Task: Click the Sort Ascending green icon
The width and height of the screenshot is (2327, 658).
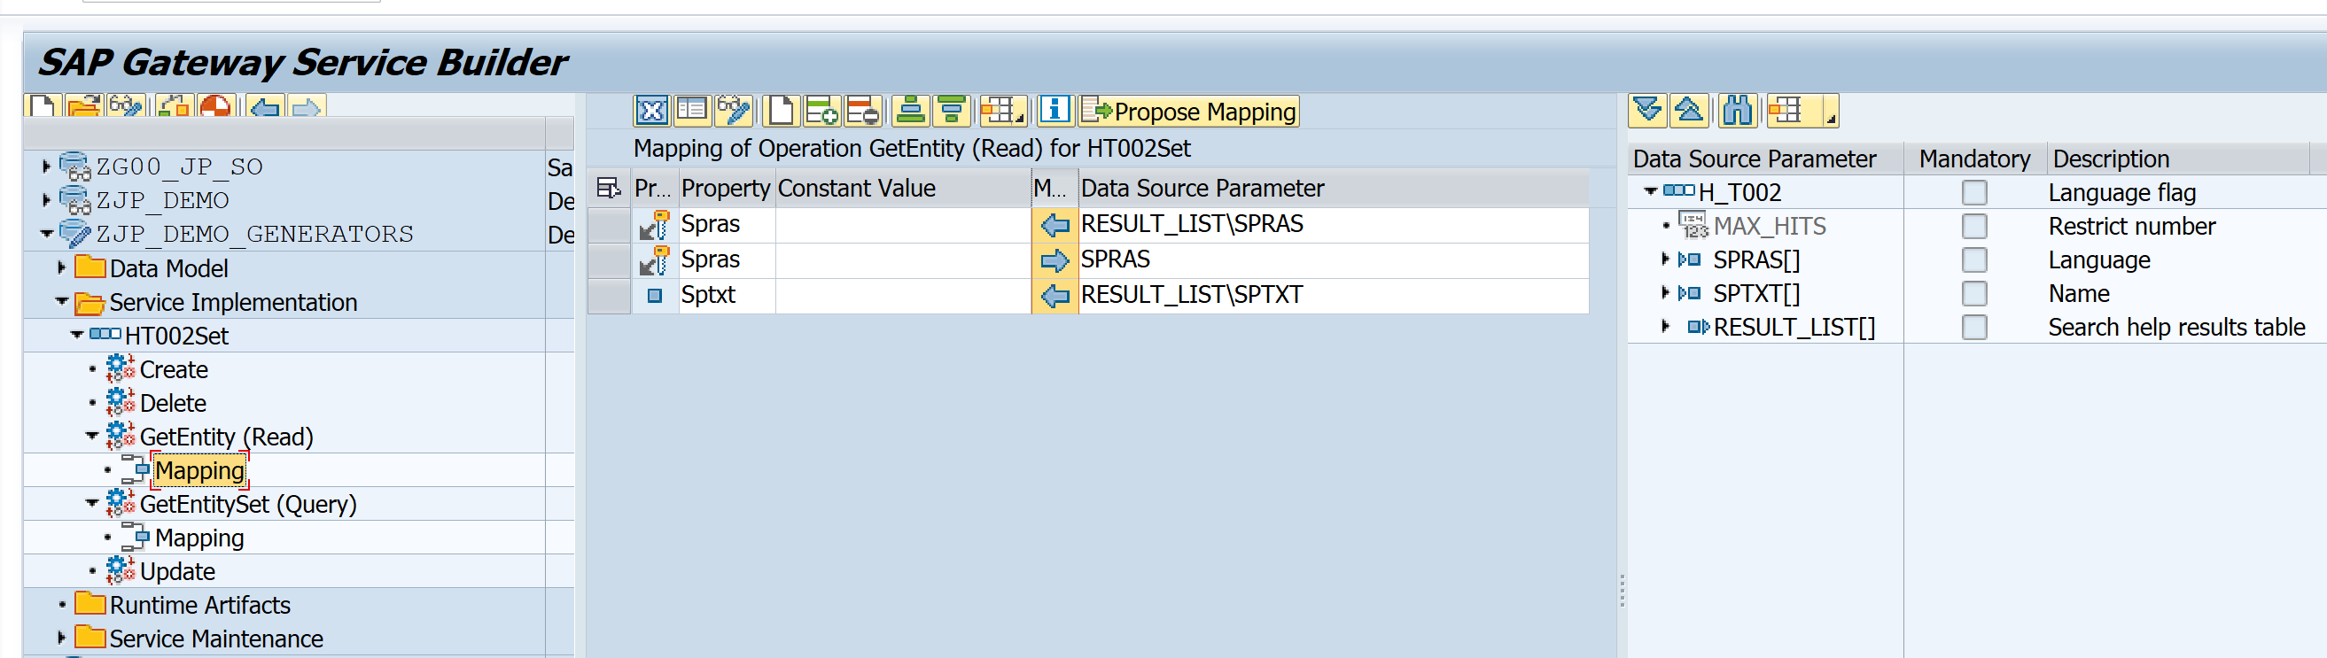Action: coord(911,111)
